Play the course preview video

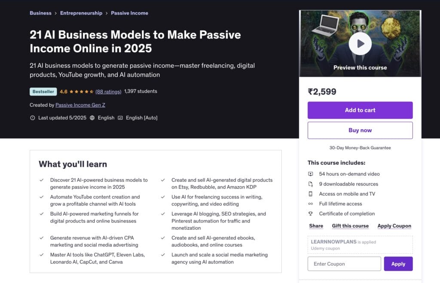pyautogui.click(x=360, y=43)
